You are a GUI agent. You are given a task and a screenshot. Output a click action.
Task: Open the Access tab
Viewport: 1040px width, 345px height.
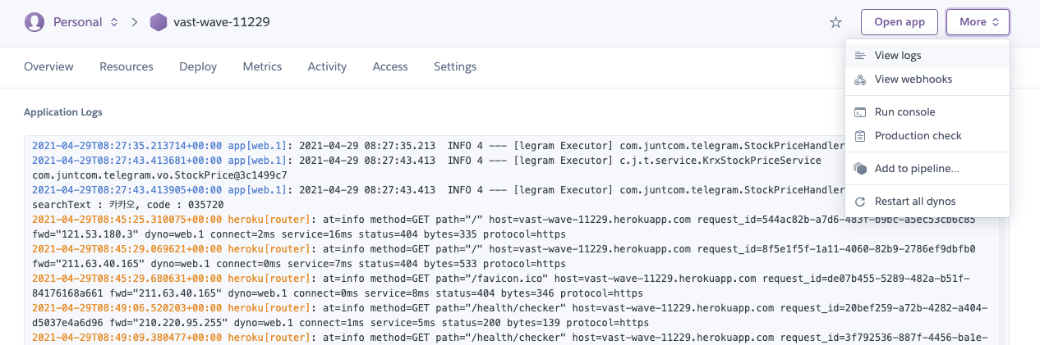pyautogui.click(x=390, y=66)
